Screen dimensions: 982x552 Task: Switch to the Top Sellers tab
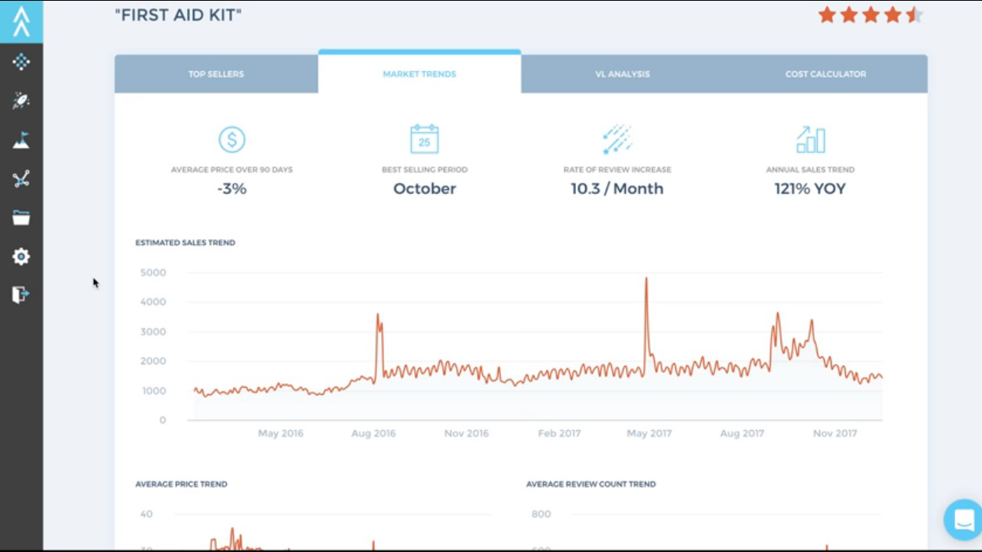(x=216, y=74)
